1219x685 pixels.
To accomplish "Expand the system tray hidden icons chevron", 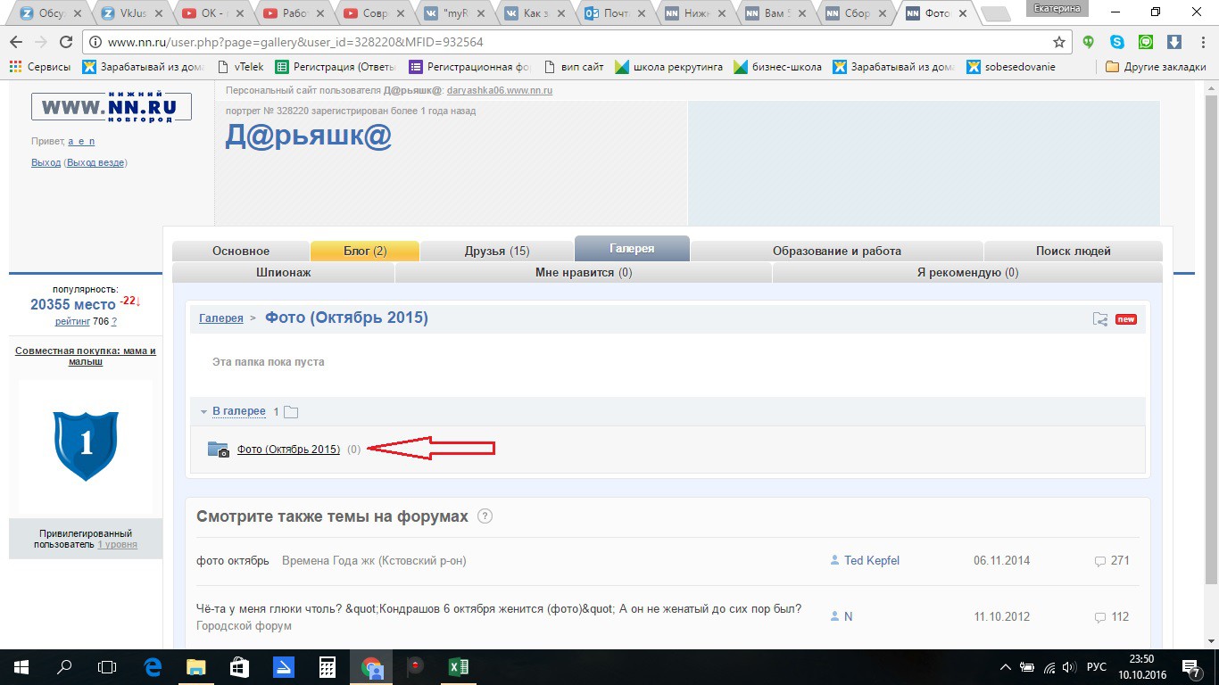I will pyautogui.click(x=1006, y=667).
